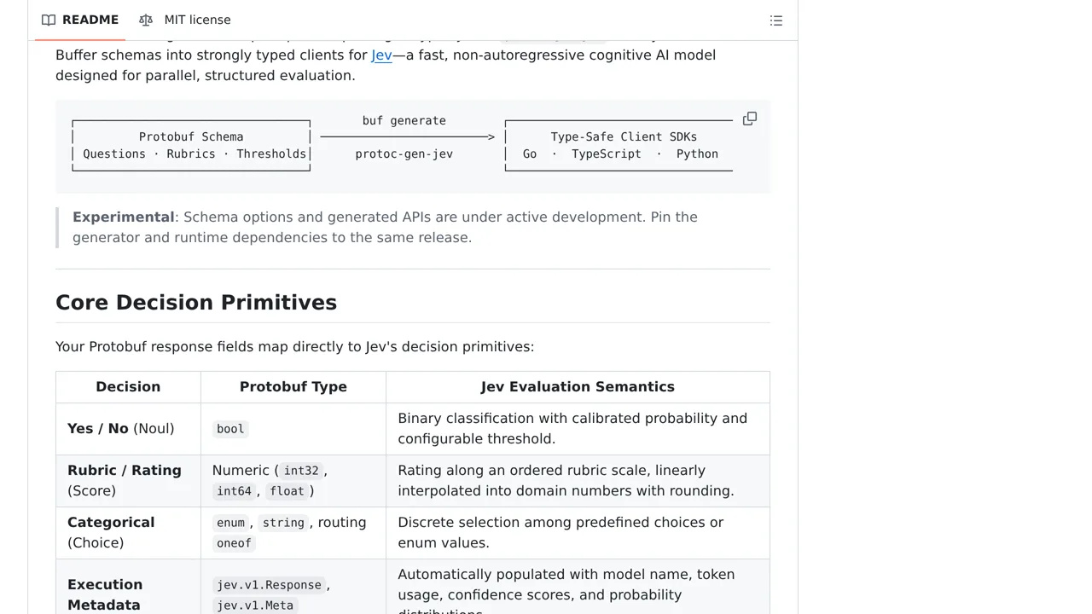Image resolution: width=1092 pixels, height=614 pixels.
Task: Select the Jev Evaluation Semantics header
Action: point(578,387)
